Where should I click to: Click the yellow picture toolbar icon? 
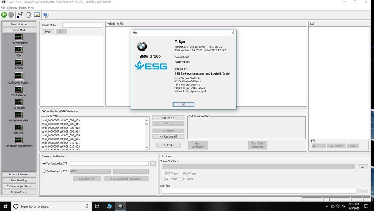tap(37, 15)
